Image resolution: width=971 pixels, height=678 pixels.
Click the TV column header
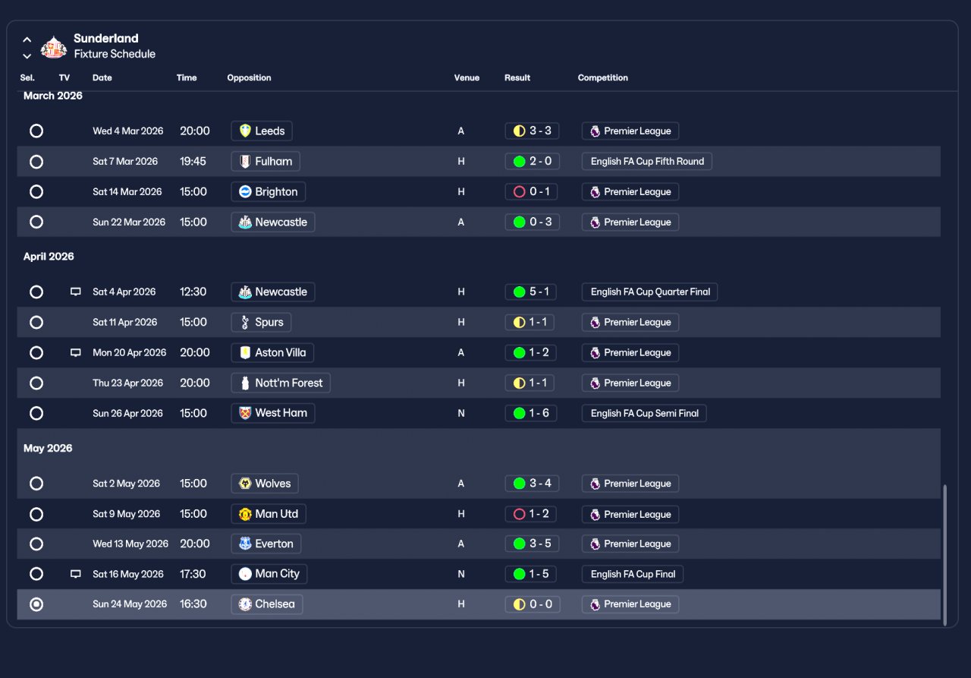coord(64,77)
